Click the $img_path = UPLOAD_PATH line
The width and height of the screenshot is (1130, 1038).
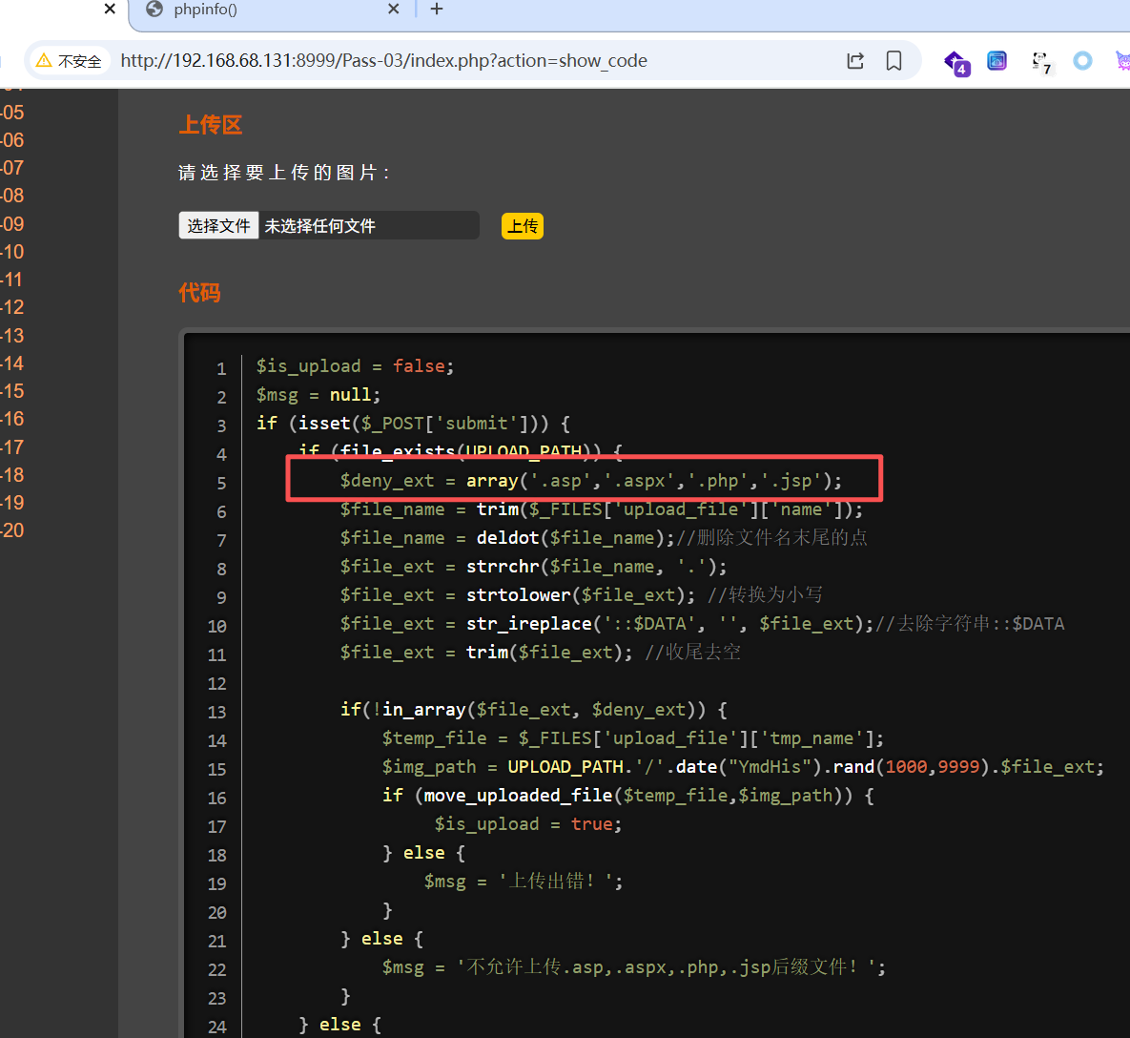(x=743, y=767)
